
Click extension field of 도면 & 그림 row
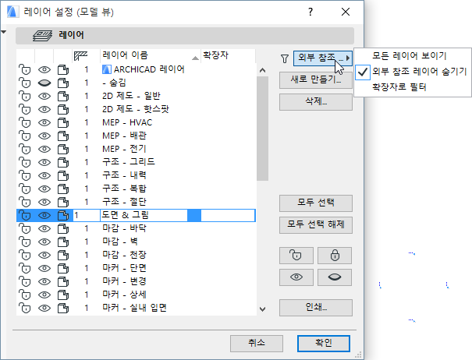[228, 215]
